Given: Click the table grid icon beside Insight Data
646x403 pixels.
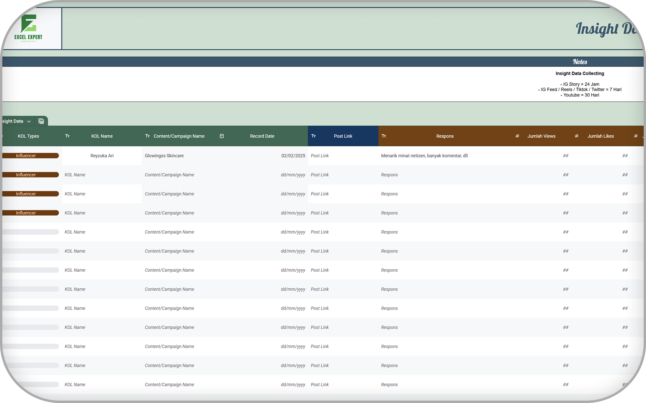Looking at the screenshot, I should [41, 121].
